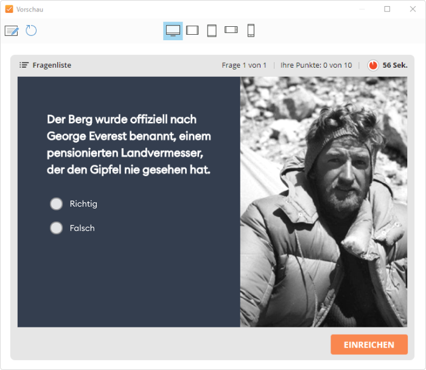Click the question text about George Everest

[129, 144]
